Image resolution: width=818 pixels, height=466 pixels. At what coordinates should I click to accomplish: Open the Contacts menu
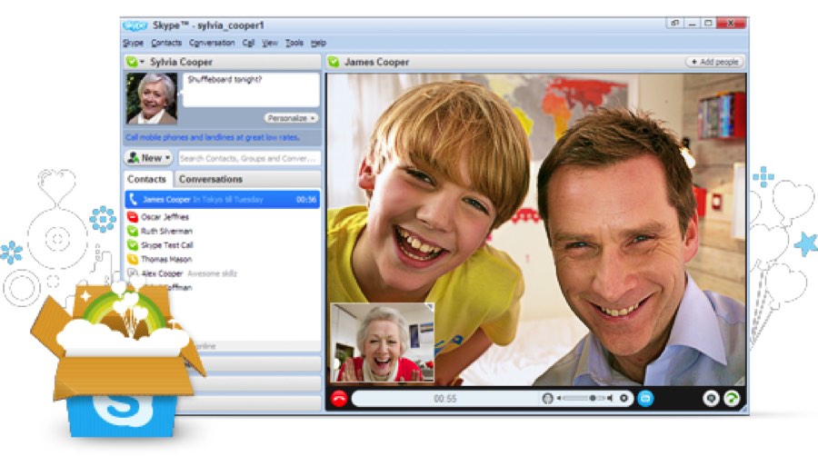[x=166, y=44]
